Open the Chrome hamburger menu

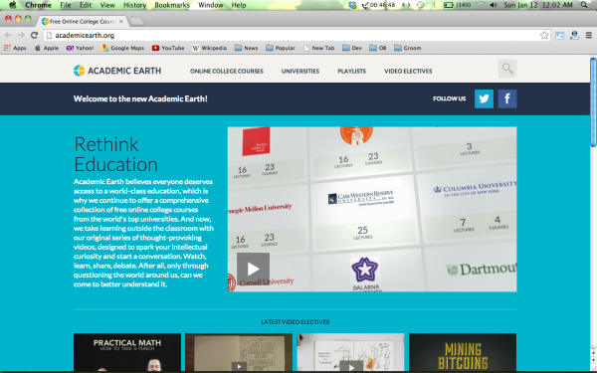589,36
